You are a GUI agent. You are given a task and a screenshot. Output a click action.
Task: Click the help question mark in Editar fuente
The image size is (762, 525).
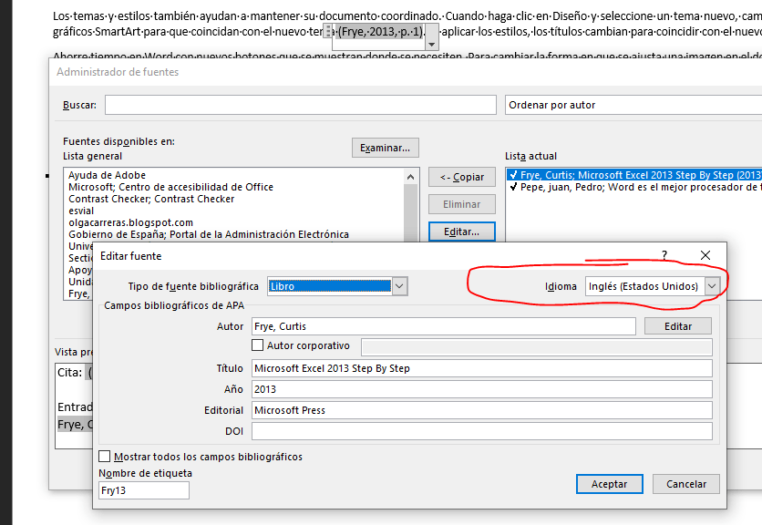click(664, 255)
